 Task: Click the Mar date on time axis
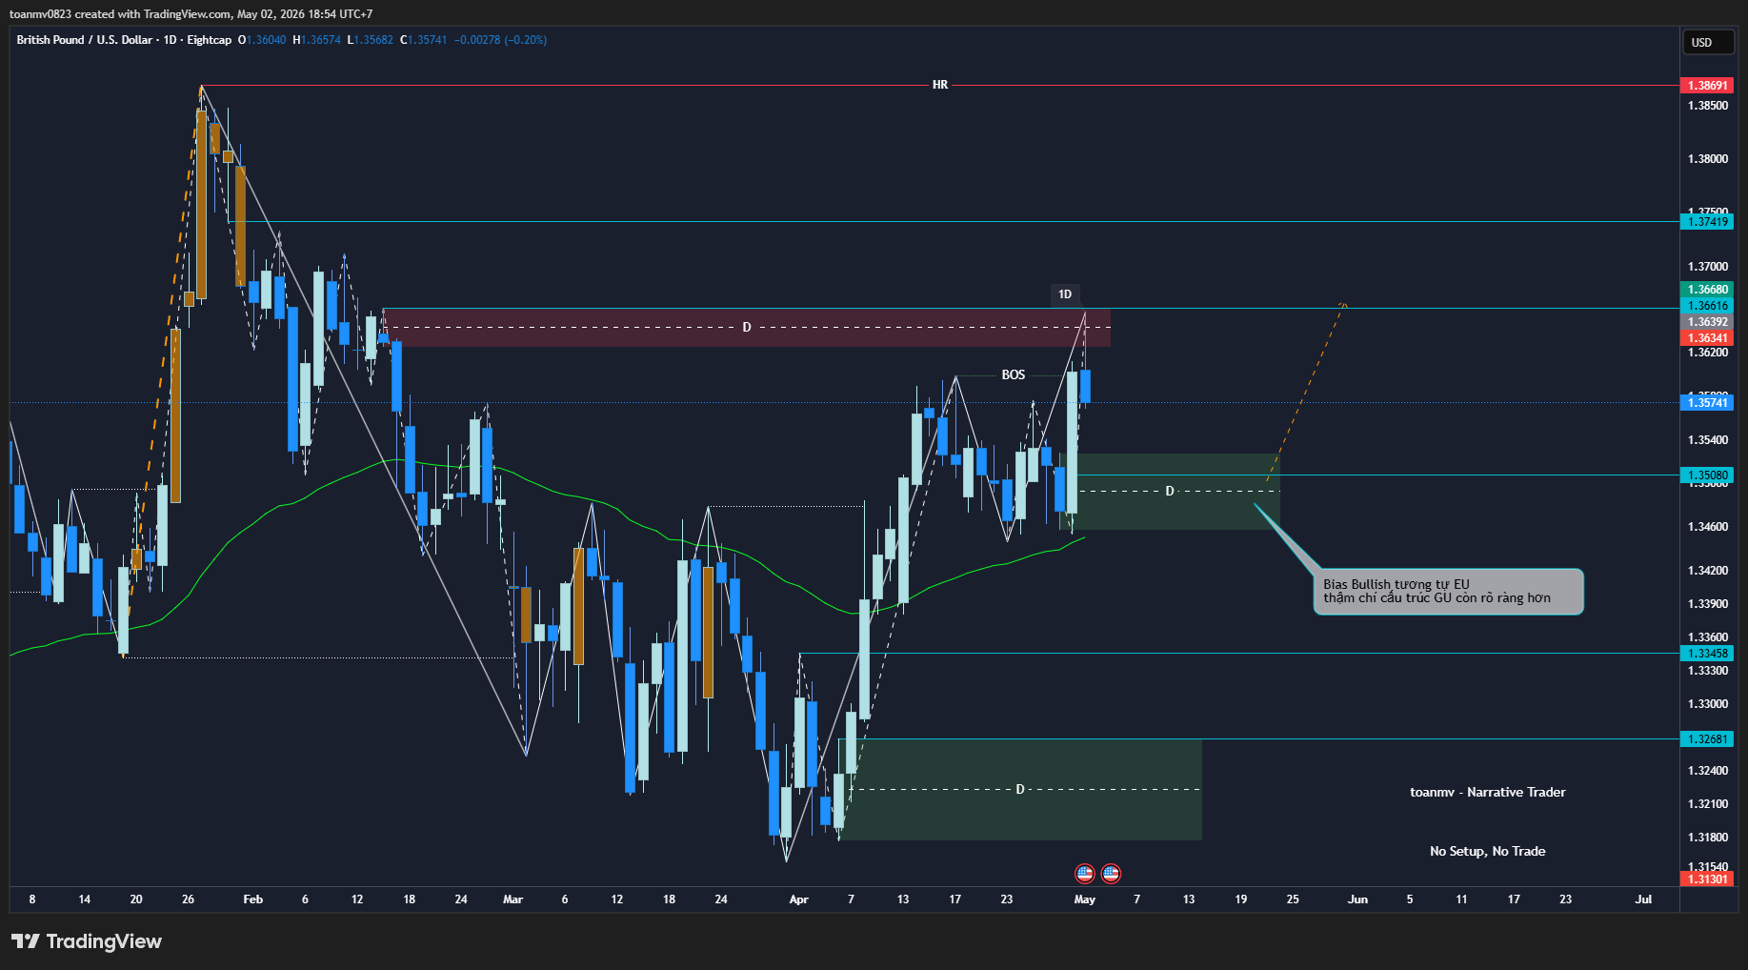point(512,899)
